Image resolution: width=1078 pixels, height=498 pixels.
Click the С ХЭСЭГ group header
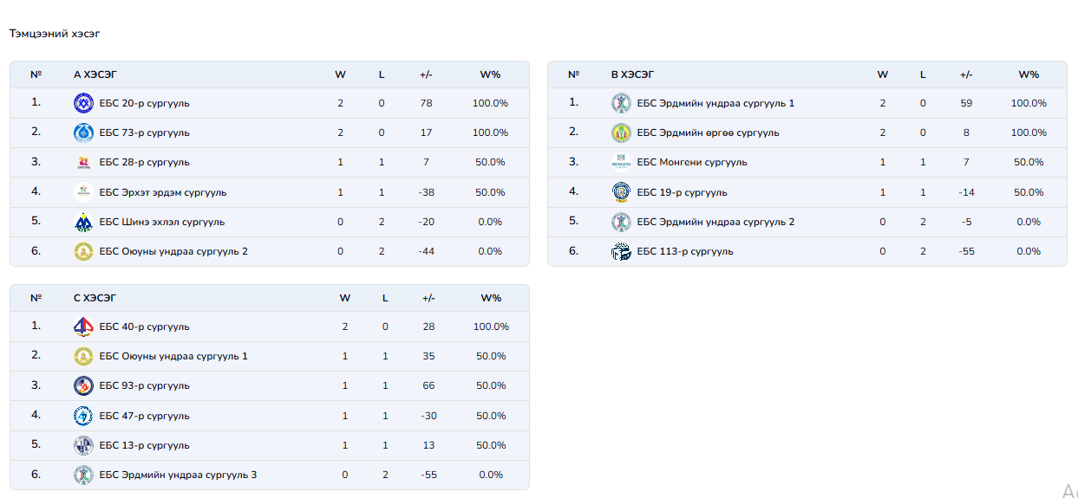pyautogui.click(x=95, y=298)
